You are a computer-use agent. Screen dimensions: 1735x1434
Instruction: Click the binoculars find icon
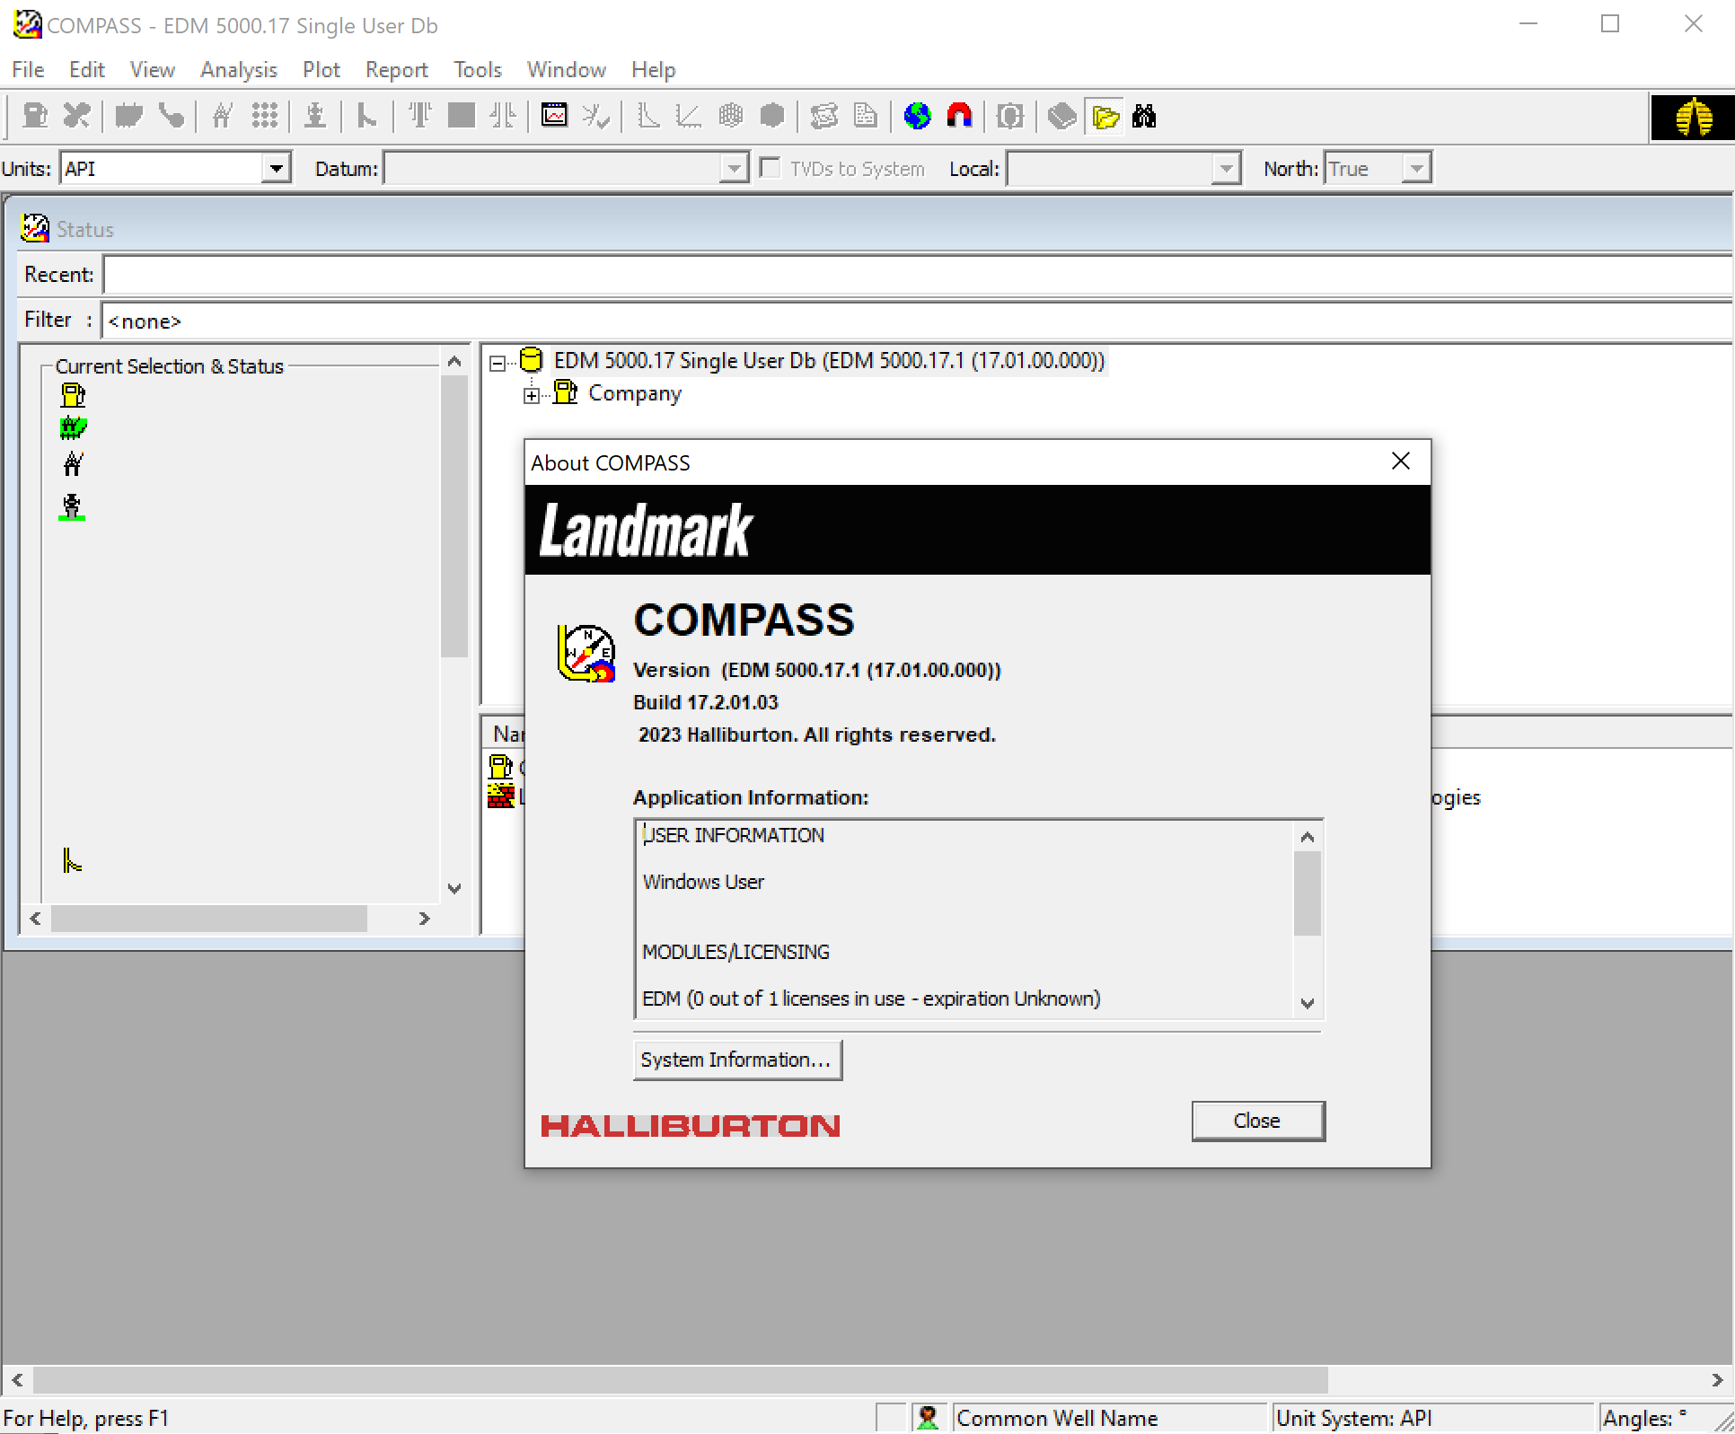[x=1144, y=116]
